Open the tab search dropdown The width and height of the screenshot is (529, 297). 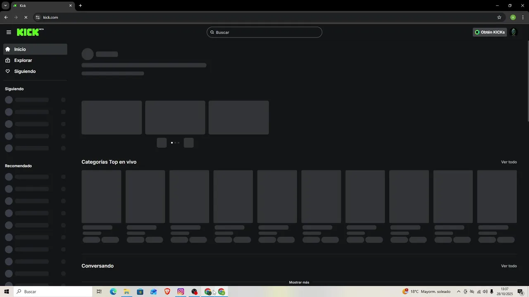pos(5,6)
